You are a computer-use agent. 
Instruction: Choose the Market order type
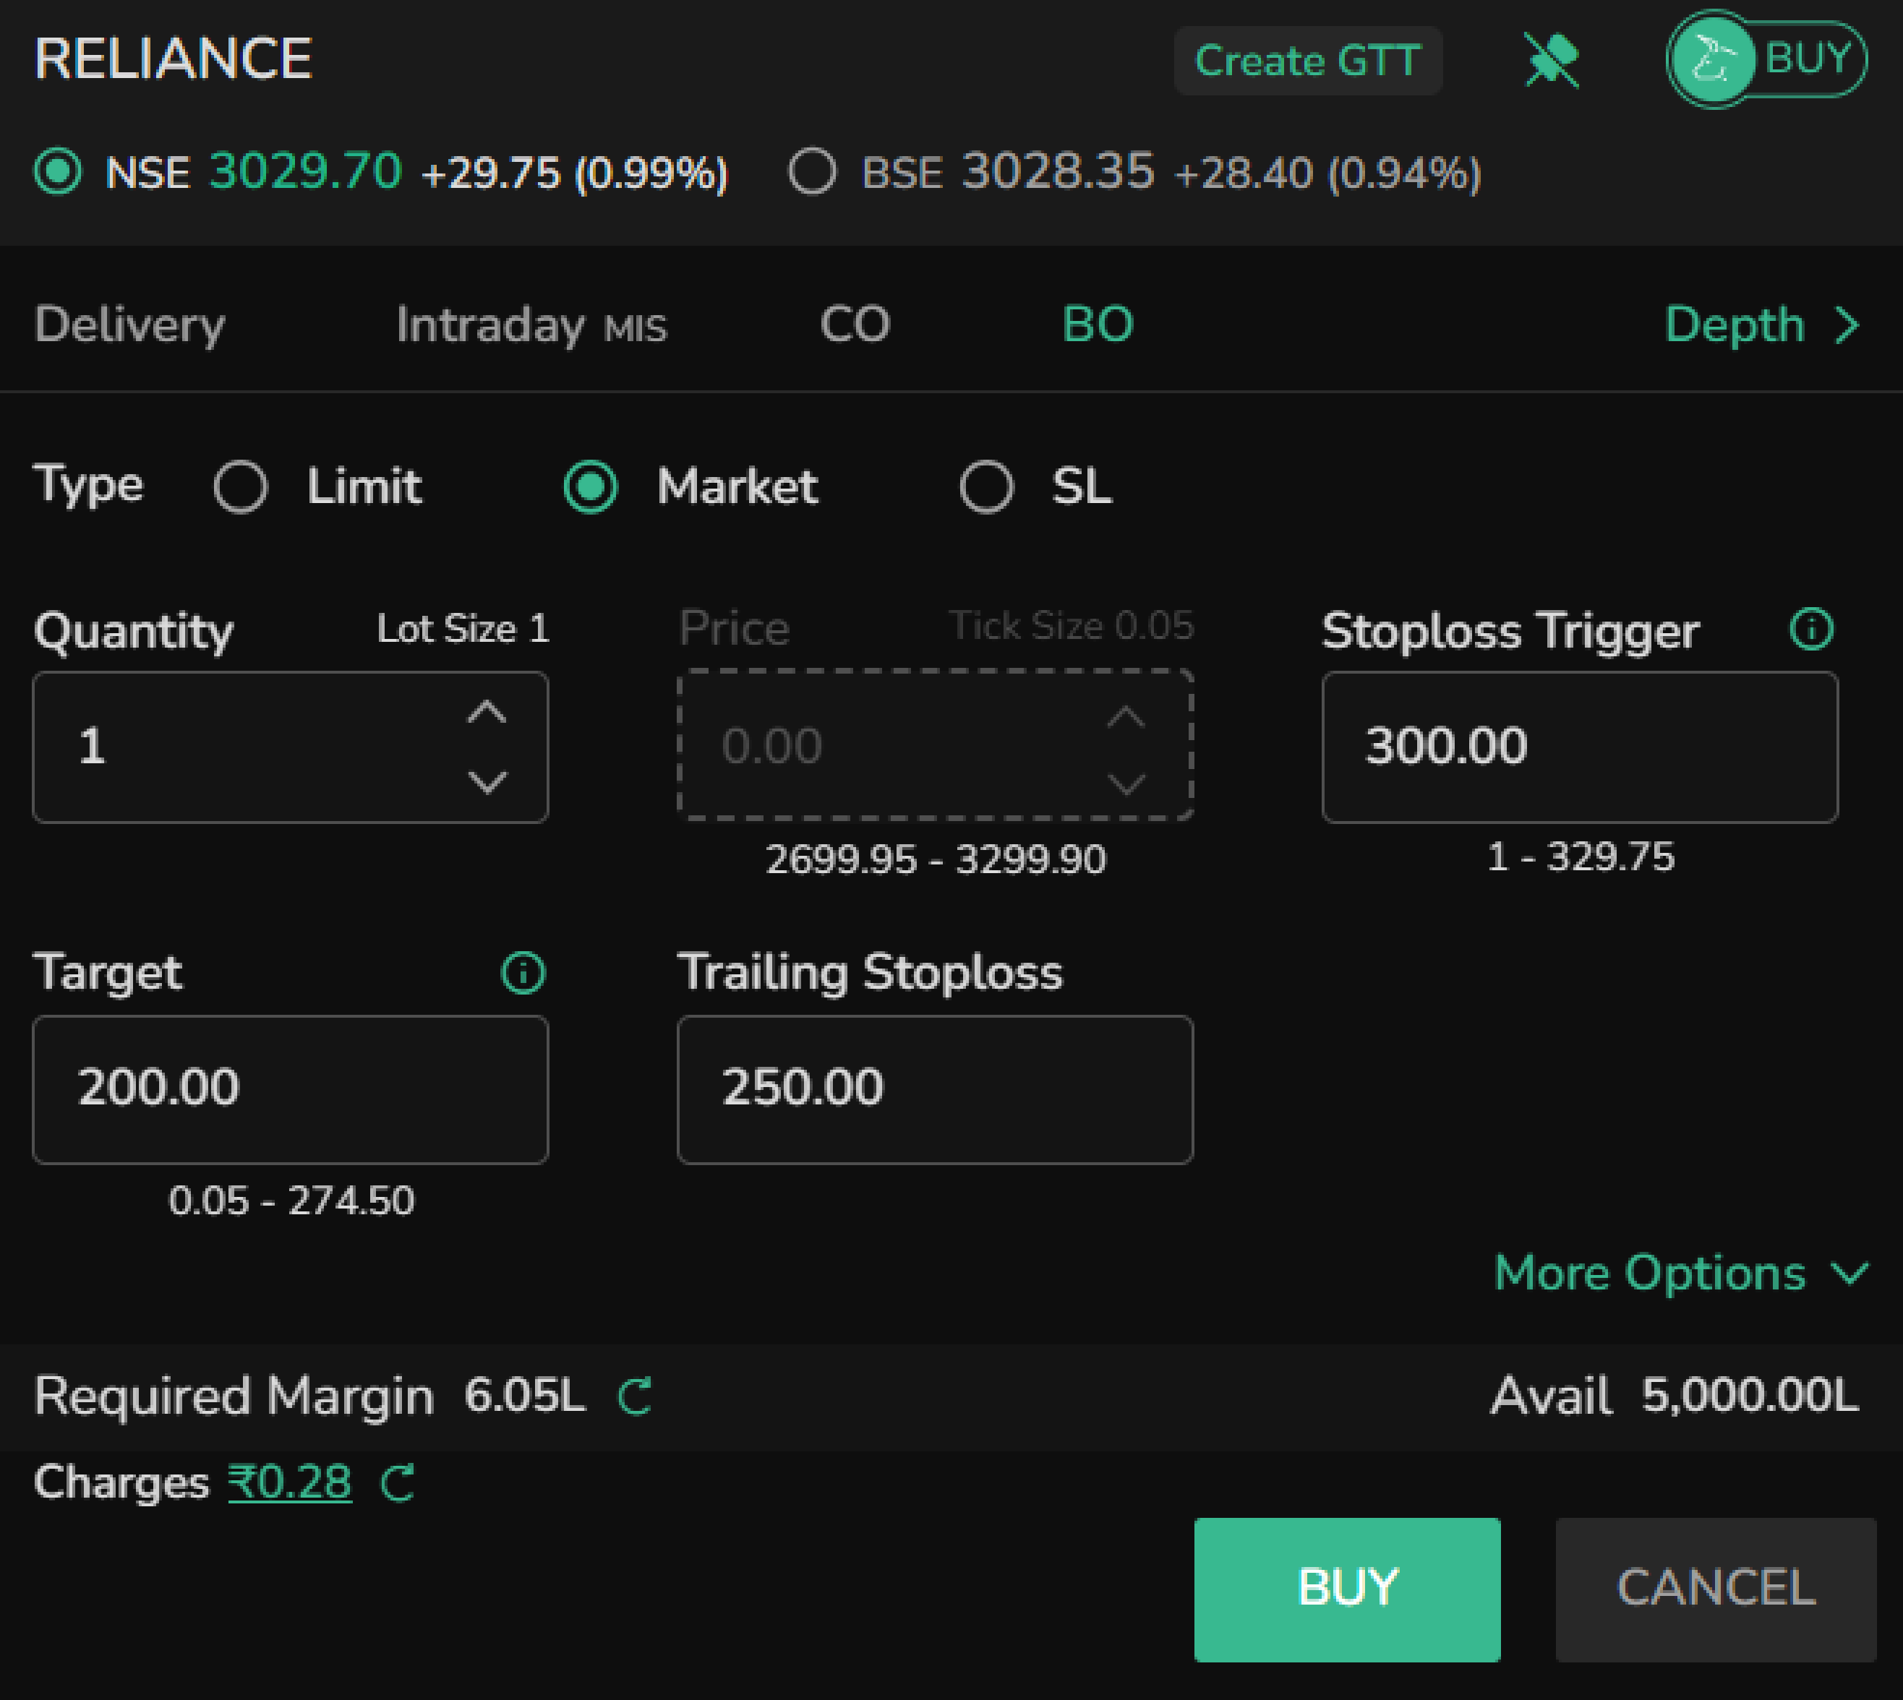point(591,486)
